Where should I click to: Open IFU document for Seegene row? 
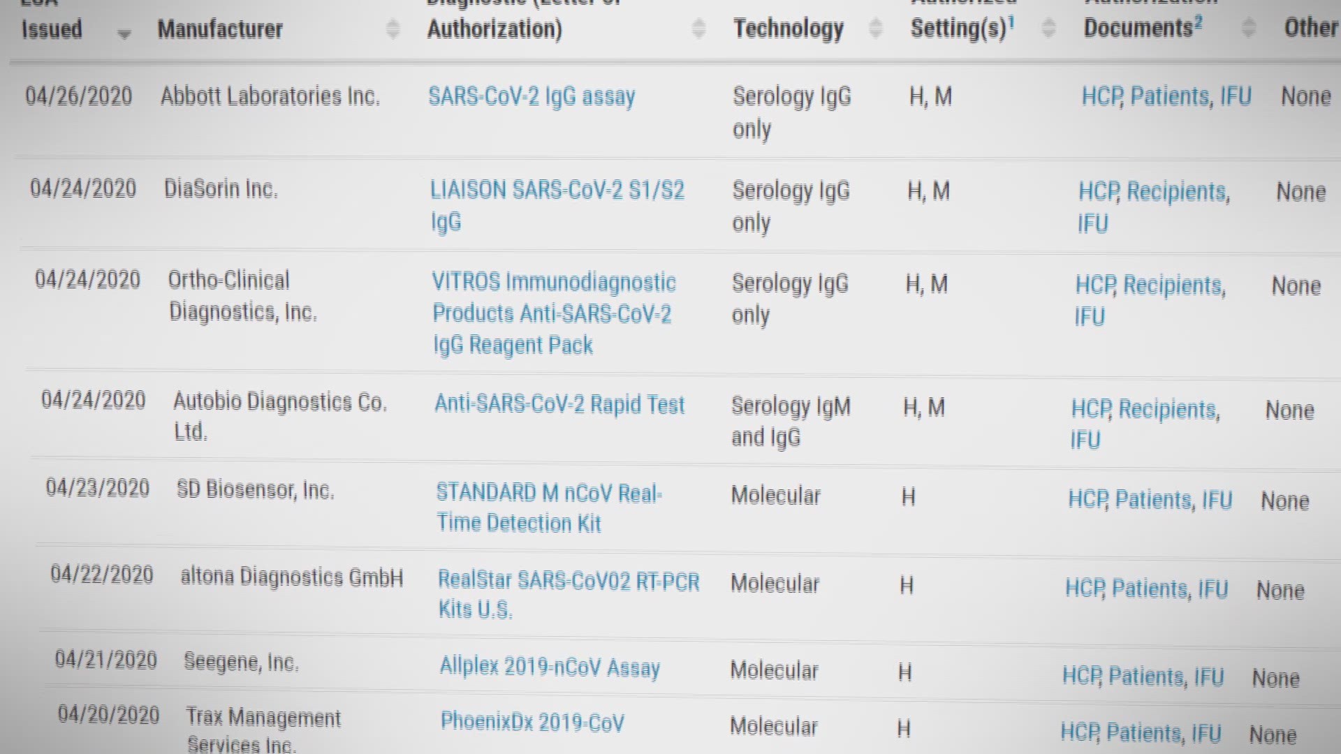pos(1209,677)
